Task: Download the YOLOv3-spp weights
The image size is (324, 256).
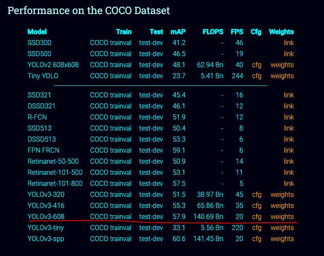Action: point(282,239)
